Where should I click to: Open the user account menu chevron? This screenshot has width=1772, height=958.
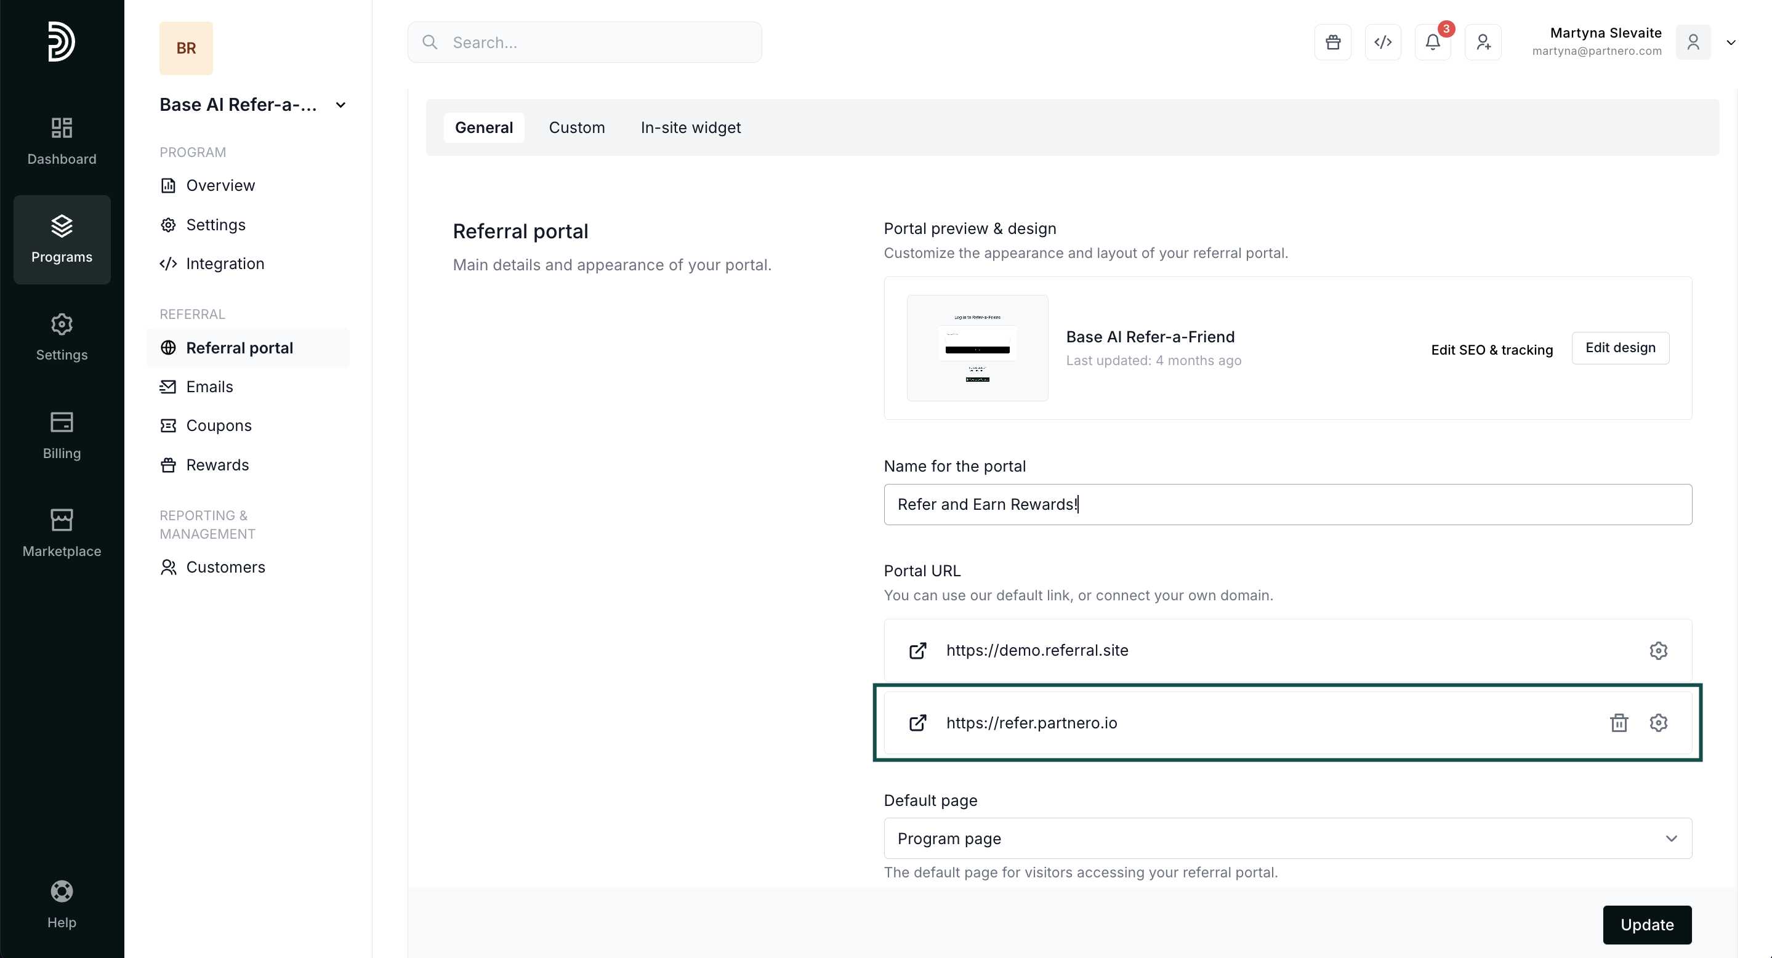1731,42
